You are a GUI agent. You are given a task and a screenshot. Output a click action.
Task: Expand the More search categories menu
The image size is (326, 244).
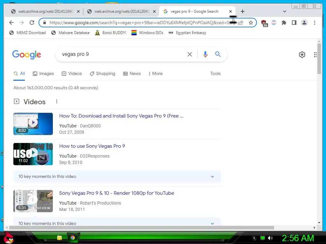(155, 74)
